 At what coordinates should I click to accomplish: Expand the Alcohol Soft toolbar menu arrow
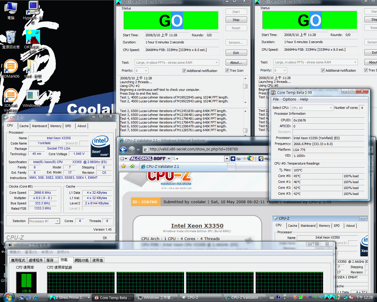coord(169,159)
